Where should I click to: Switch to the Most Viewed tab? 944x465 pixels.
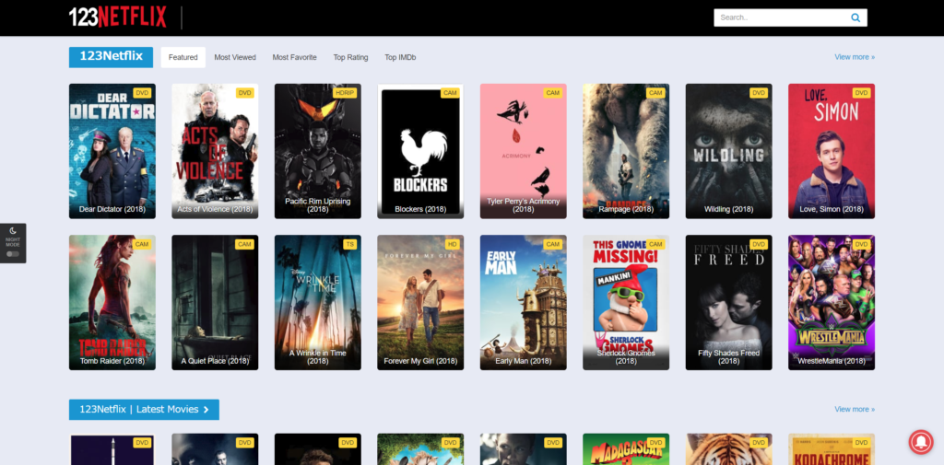235,57
